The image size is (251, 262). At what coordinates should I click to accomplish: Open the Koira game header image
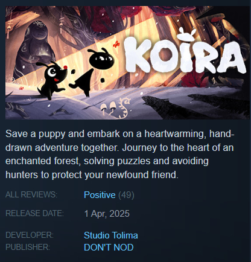127,63
